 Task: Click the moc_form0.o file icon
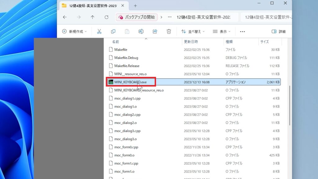coord(111,155)
